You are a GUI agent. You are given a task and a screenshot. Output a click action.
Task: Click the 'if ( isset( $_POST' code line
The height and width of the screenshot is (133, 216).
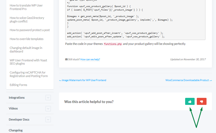click(105, 10)
